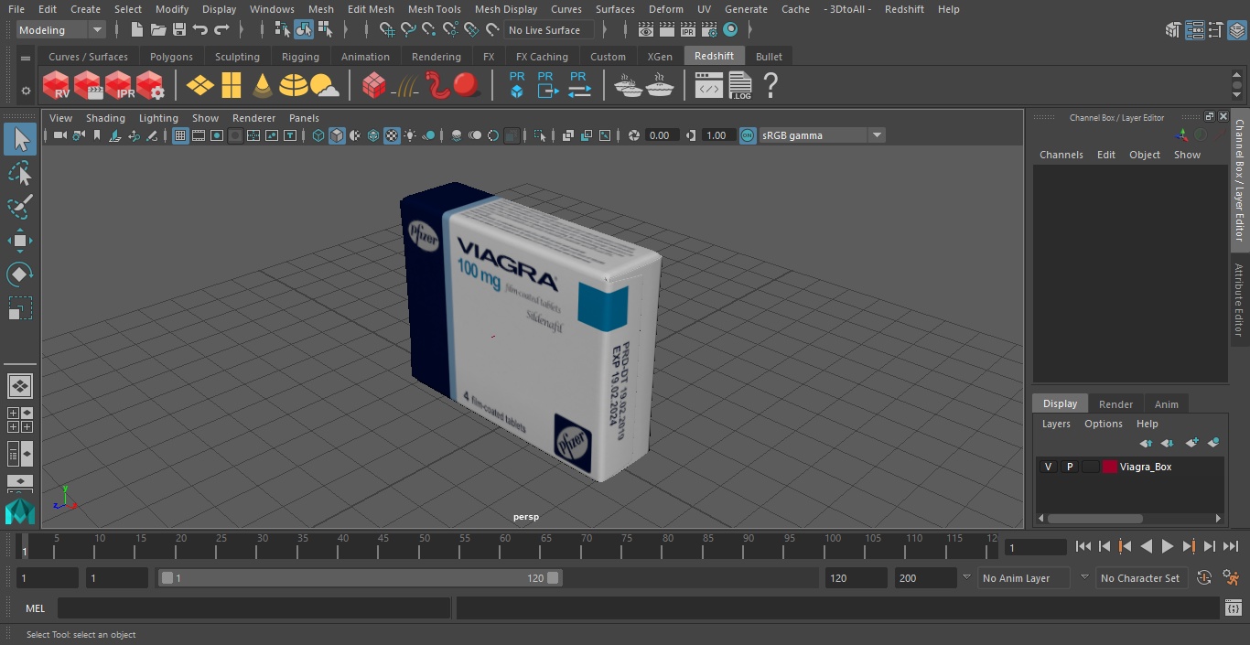Click the MEL command input field
The height and width of the screenshot is (645, 1250).
point(253,608)
